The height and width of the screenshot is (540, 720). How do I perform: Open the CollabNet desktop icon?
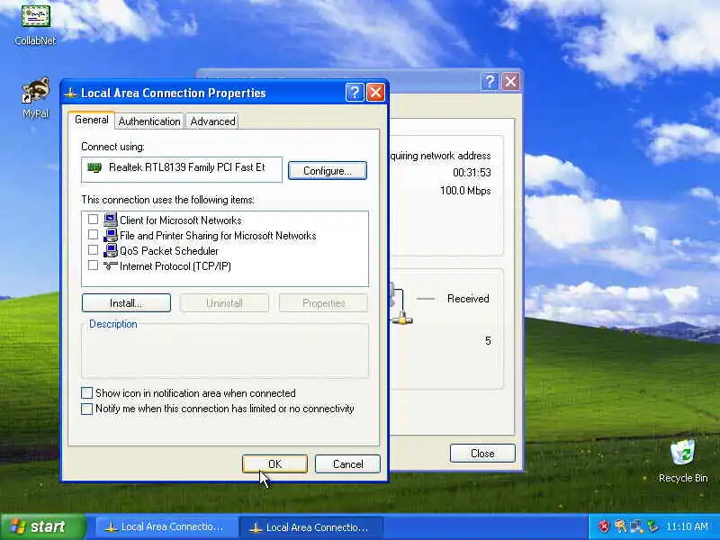pyautogui.click(x=35, y=16)
